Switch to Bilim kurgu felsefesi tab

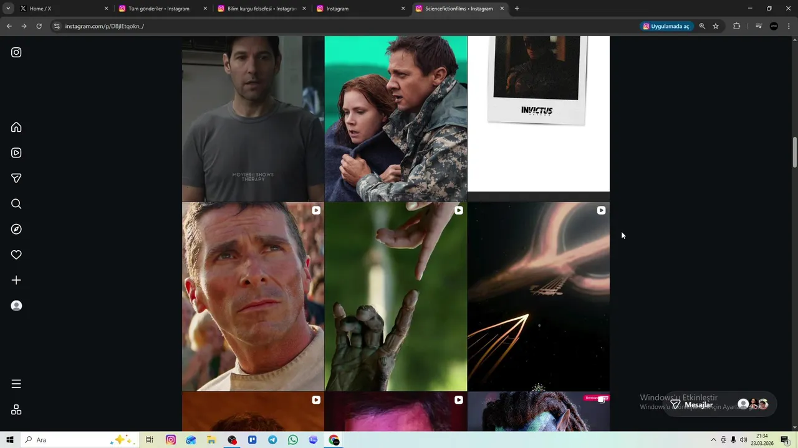click(262, 9)
